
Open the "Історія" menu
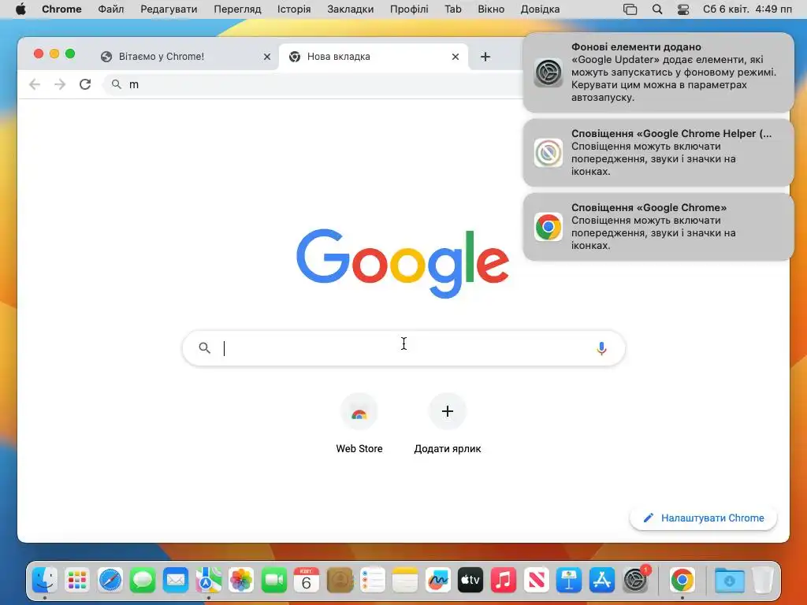point(294,9)
